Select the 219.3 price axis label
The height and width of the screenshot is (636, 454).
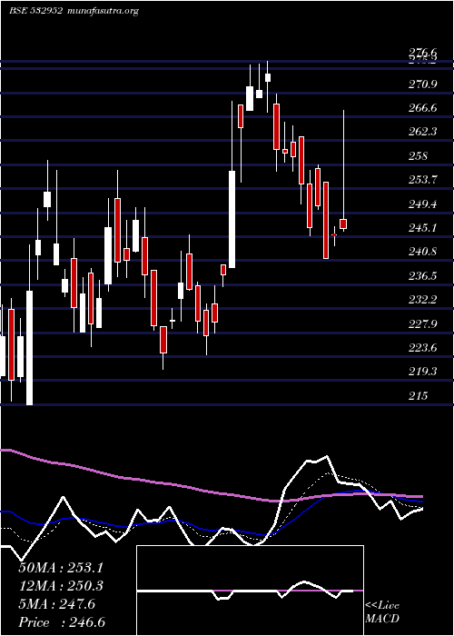[x=422, y=371]
